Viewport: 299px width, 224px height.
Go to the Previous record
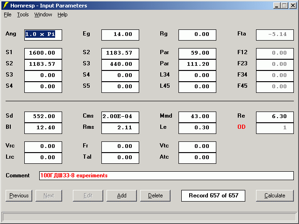19,196
